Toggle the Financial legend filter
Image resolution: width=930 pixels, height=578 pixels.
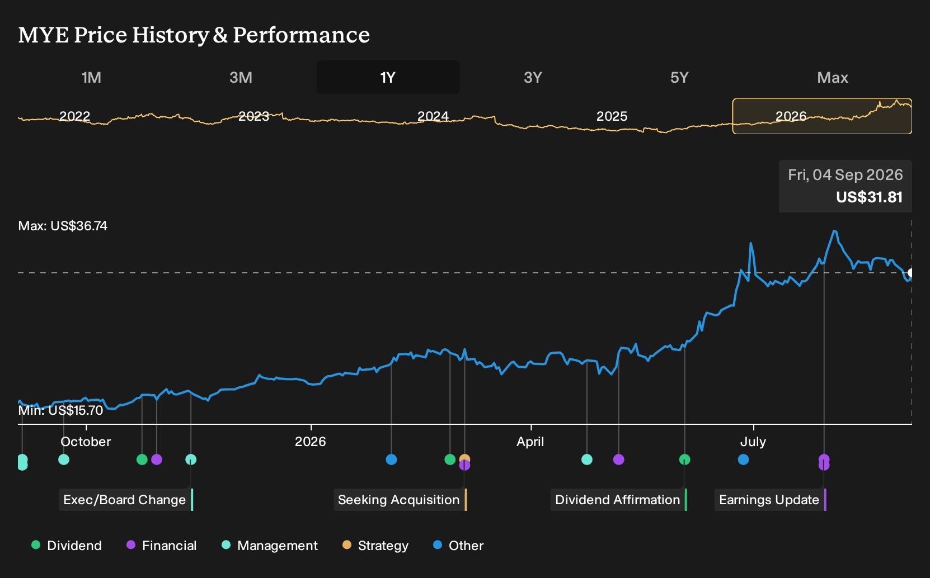[162, 546]
